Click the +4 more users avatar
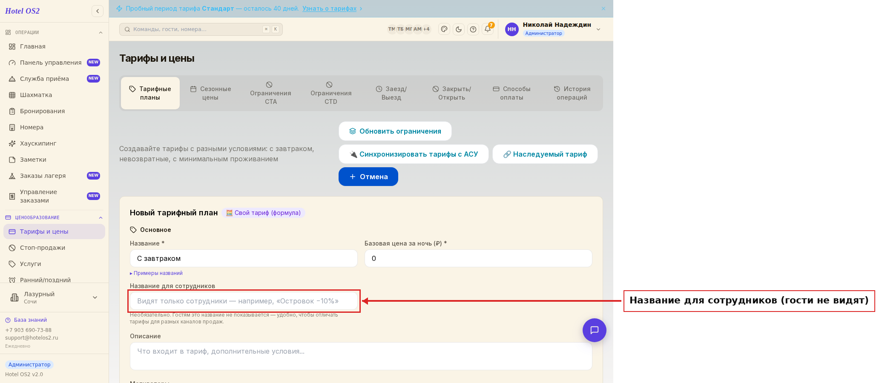This screenshot has height=383, width=885. (426, 29)
